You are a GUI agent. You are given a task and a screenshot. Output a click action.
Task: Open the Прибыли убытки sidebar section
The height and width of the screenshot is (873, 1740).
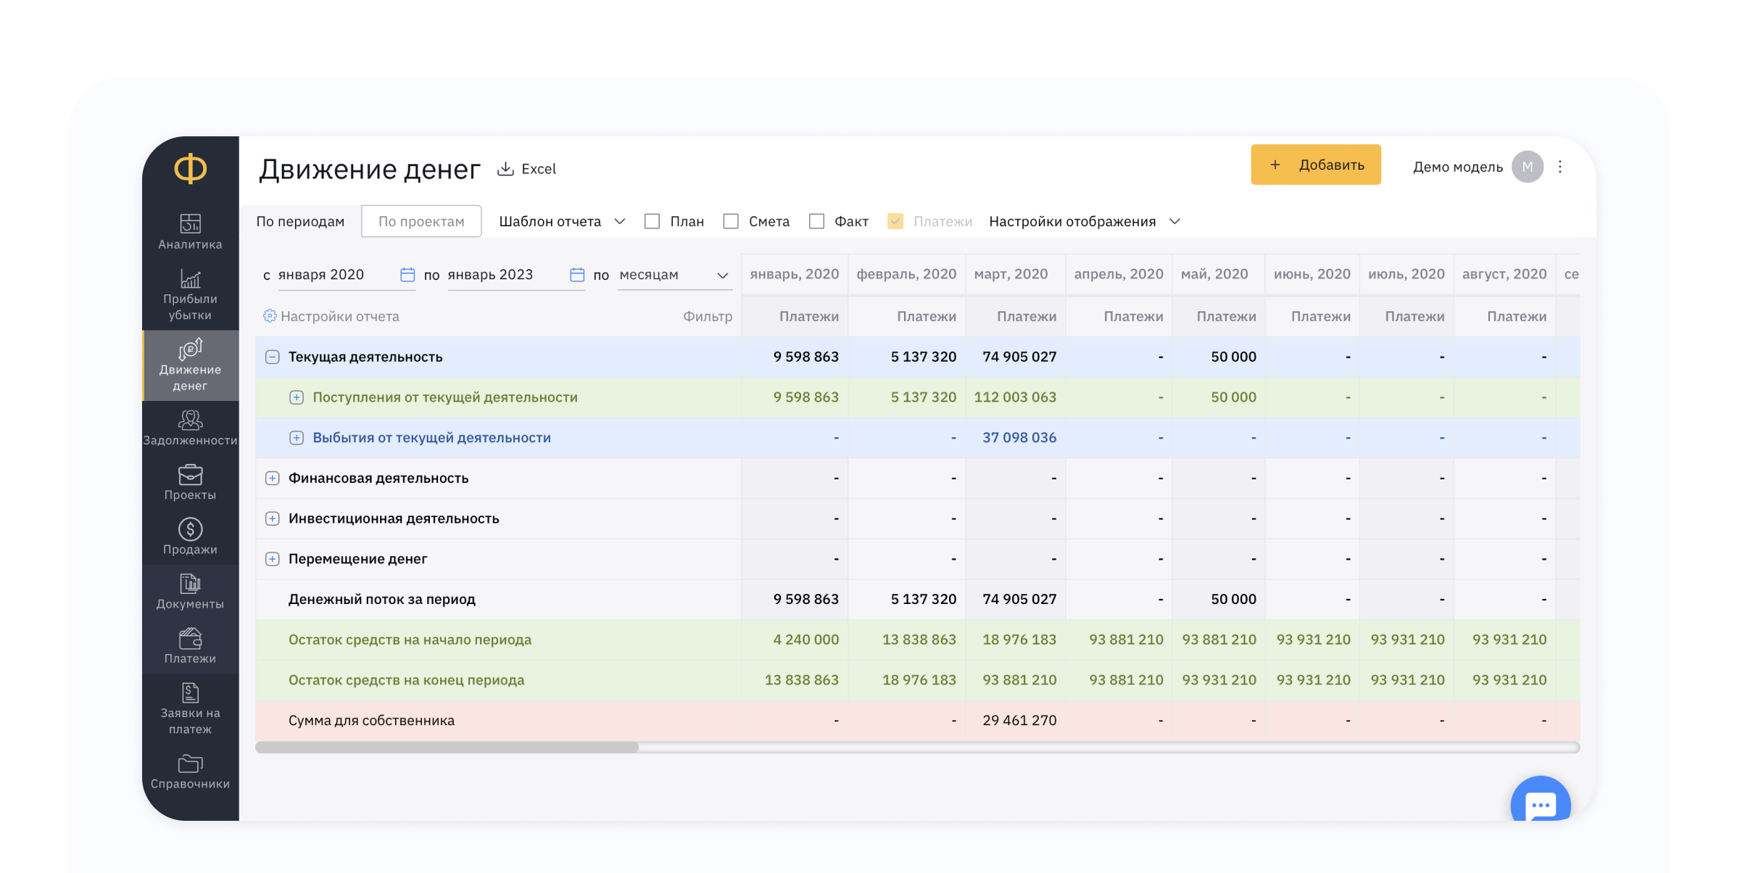coord(190,295)
